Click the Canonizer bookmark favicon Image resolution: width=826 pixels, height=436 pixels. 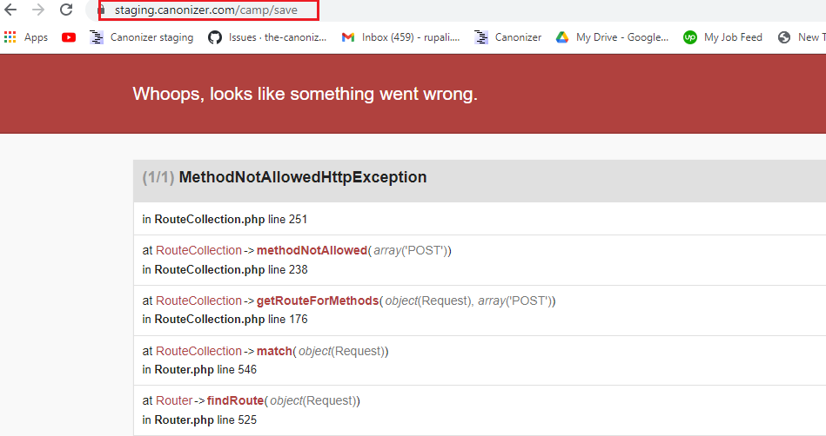tap(481, 37)
